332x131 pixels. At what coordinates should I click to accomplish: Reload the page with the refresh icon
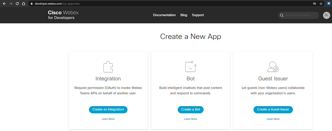(x=18, y=4)
